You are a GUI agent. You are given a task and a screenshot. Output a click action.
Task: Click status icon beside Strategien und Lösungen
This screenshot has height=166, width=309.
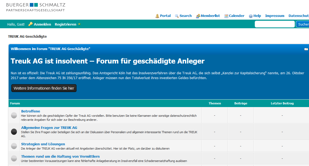[14, 146]
